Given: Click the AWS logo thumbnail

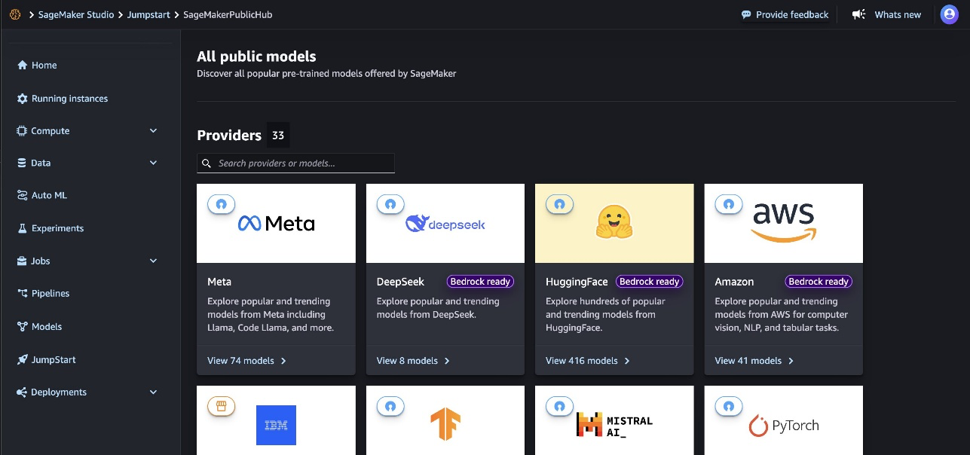Looking at the screenshot, I should pyautogui.click(x=784, y=223).
